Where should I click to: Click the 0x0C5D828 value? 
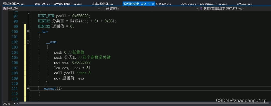81,63
